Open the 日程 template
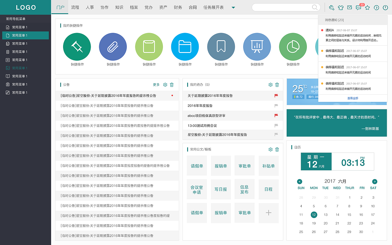 click(269, 190)
